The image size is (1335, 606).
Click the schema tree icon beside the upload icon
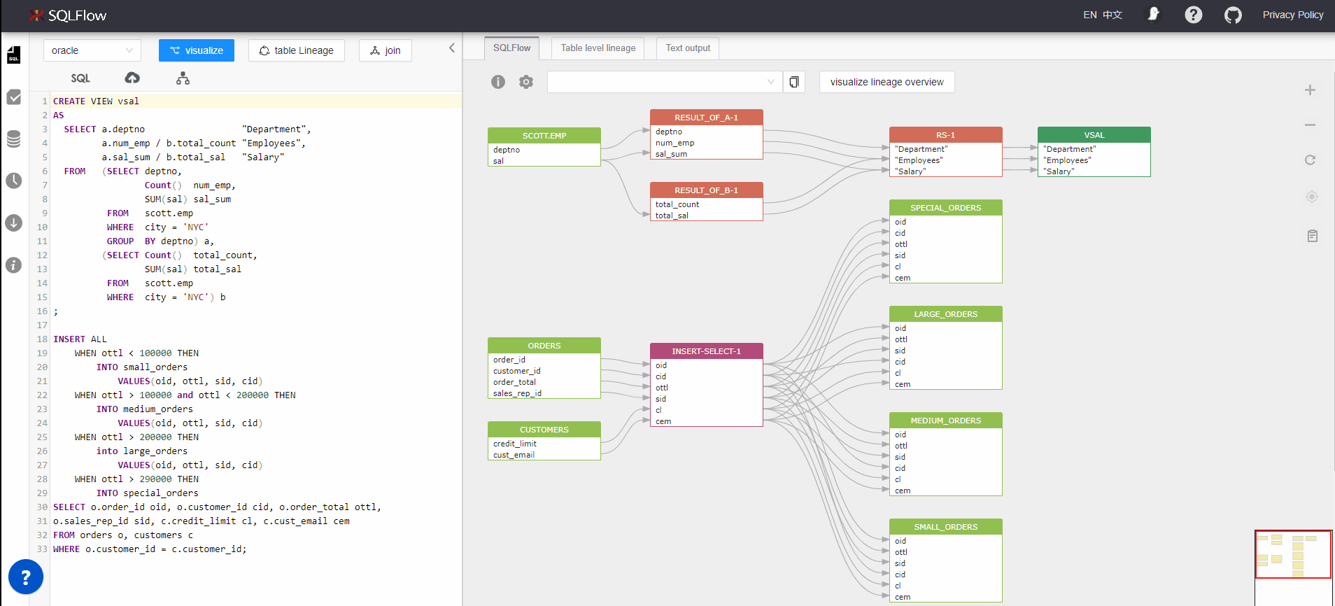(x=183, y=78)
